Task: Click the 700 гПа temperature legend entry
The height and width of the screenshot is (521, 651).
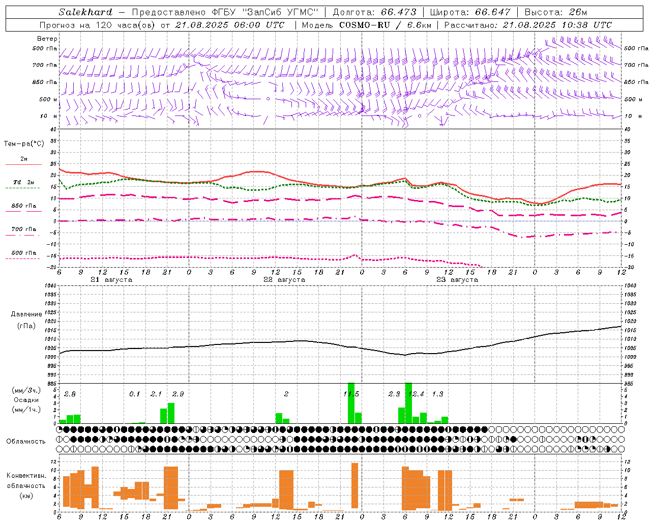Action: click(x=23, y=229)
